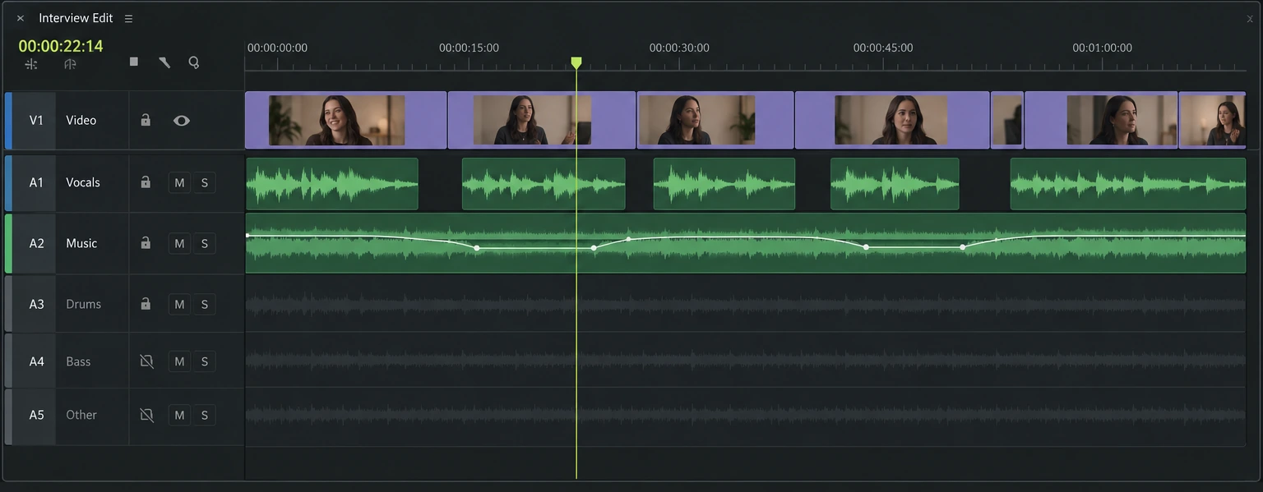Click the 00:00:45:00 mark on ruler

click(883, 48)
